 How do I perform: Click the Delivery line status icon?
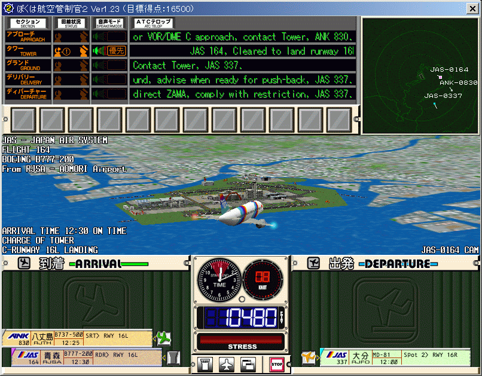coord(71,80)
